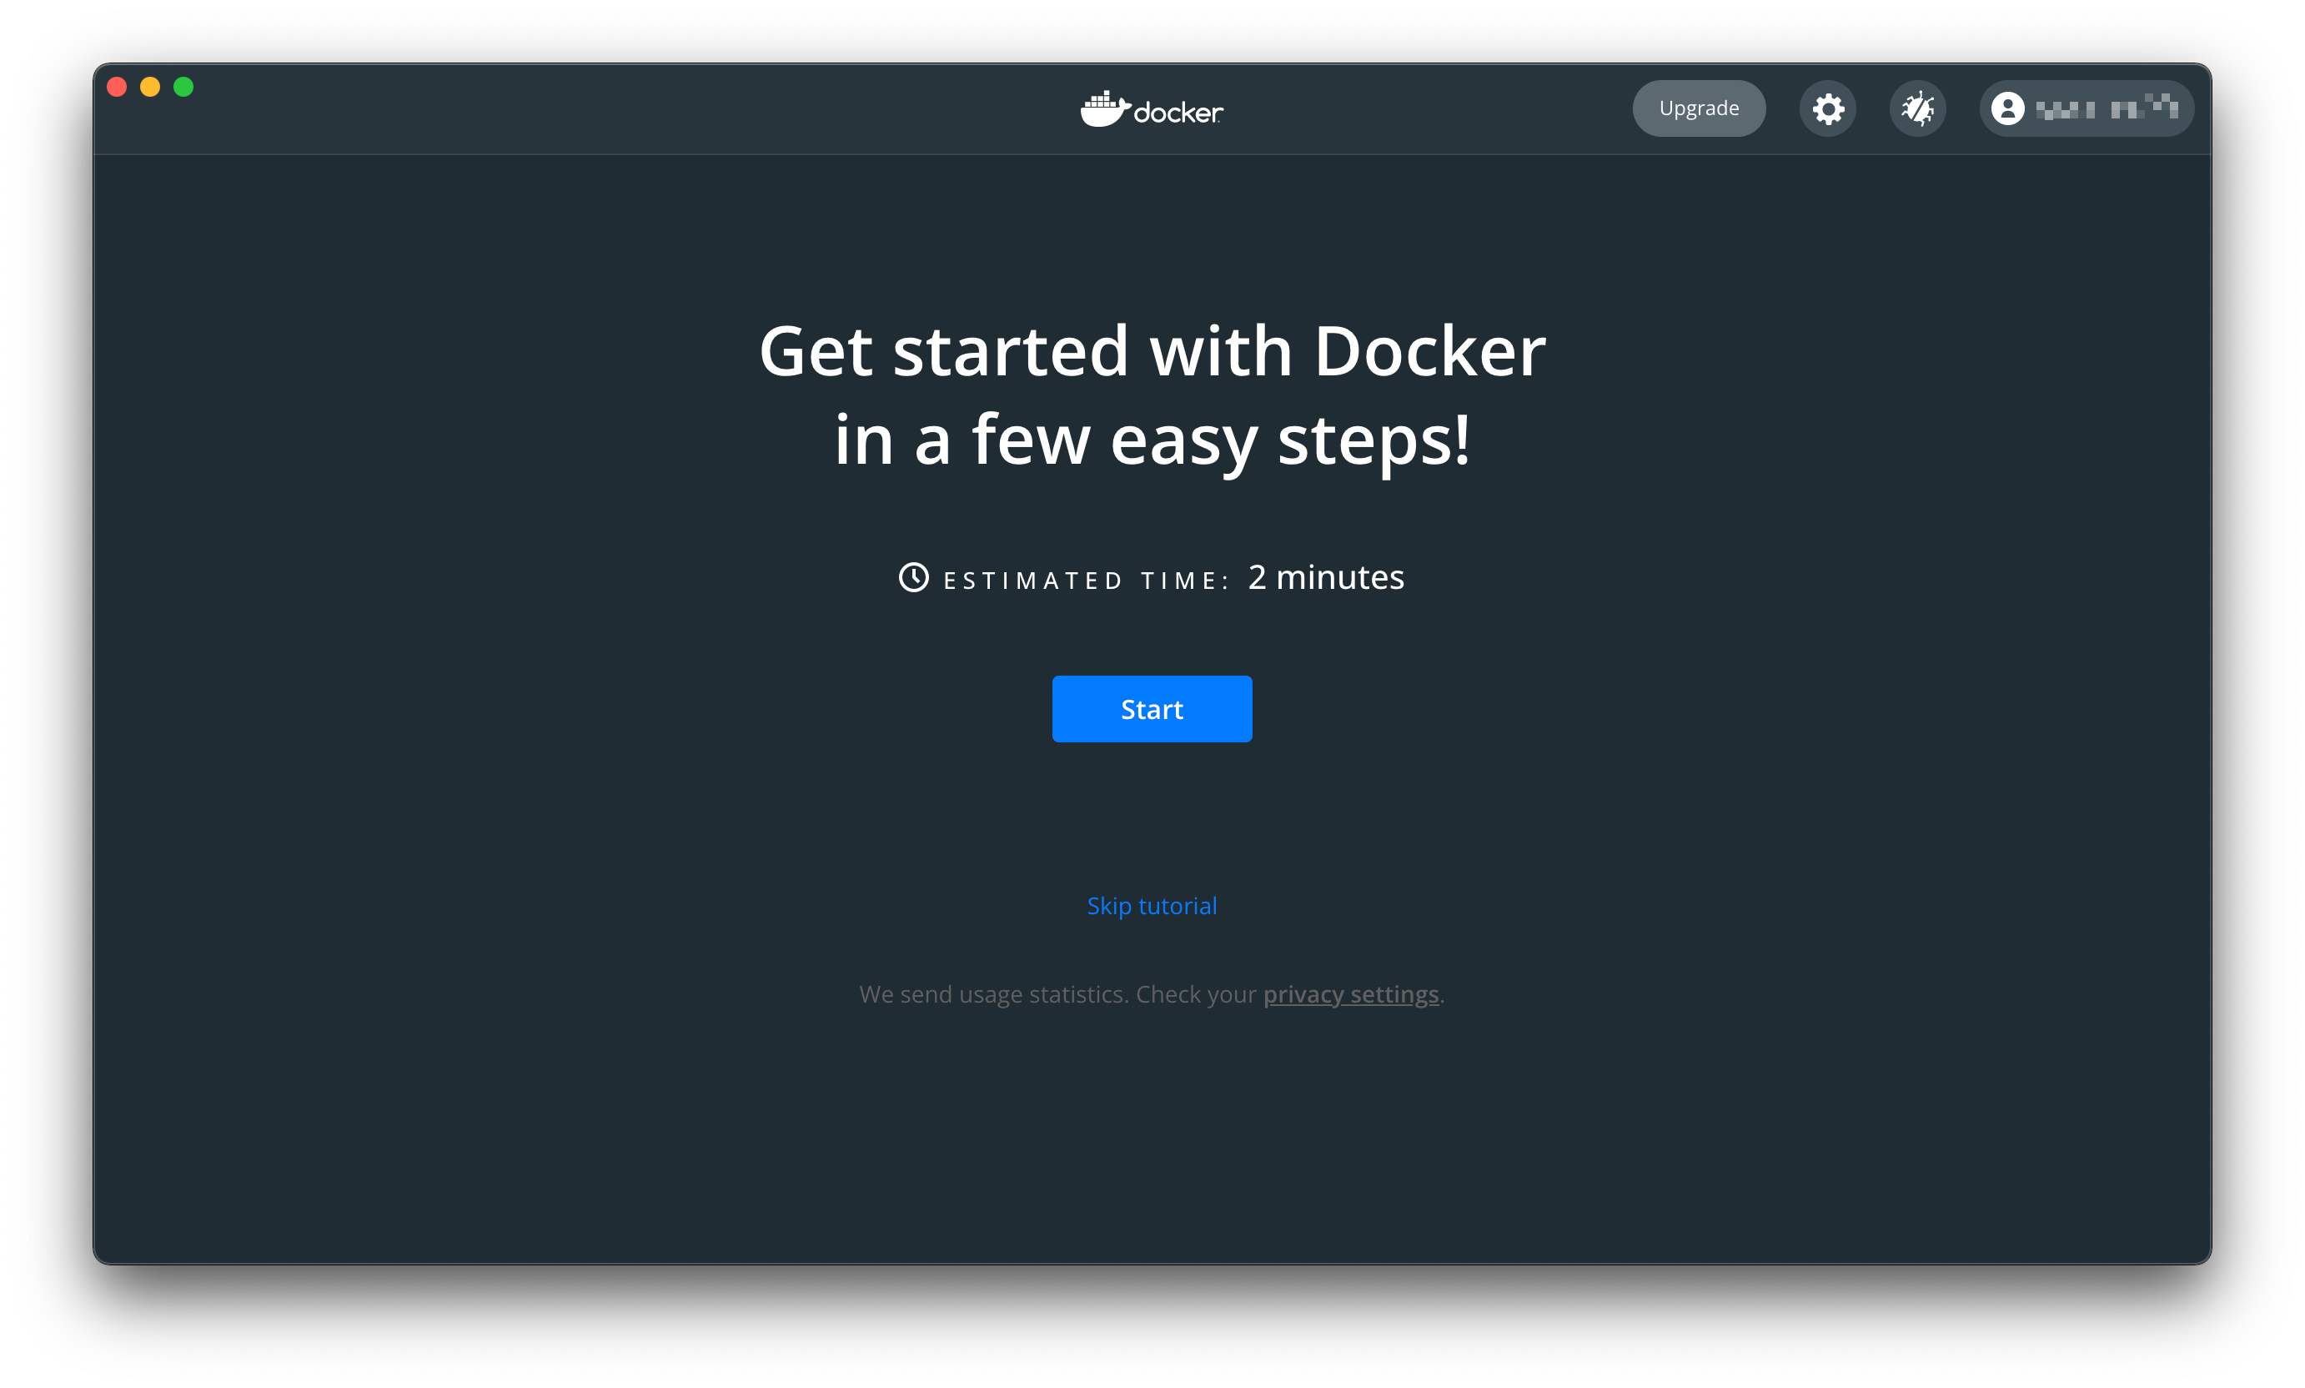This screenshot has width=2305, height=1388.
Task: Maximize the Docker window
Action: pyautogui.click(x=183, y=87)
